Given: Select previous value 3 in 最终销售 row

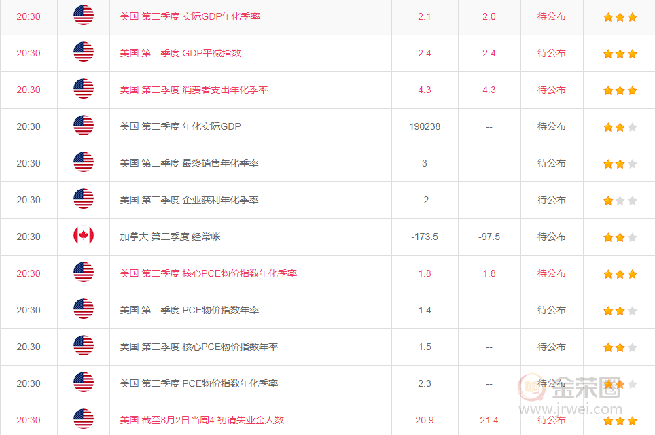Looking at the screenshot, I should (x=425, y=163).
